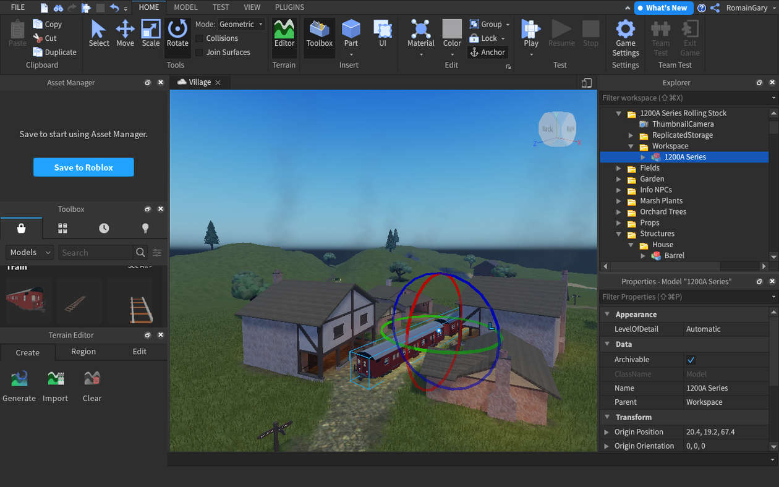Expand the Fields folder in Explorer
This screenshot has width=779, height=487.
click(x=618, y=168)
